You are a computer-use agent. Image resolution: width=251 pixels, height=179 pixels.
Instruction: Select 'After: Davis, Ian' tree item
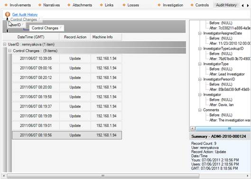point(222,105)
